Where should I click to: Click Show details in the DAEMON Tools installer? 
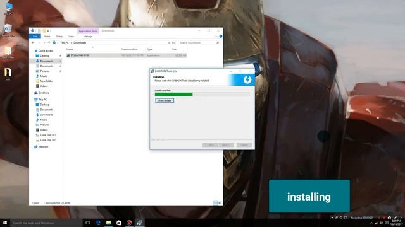(x=165, y=100)
